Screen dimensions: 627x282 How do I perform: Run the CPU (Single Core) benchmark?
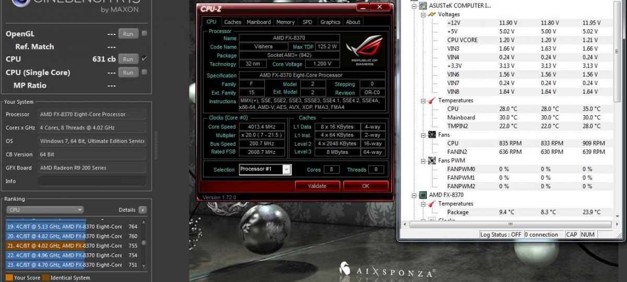128,72
